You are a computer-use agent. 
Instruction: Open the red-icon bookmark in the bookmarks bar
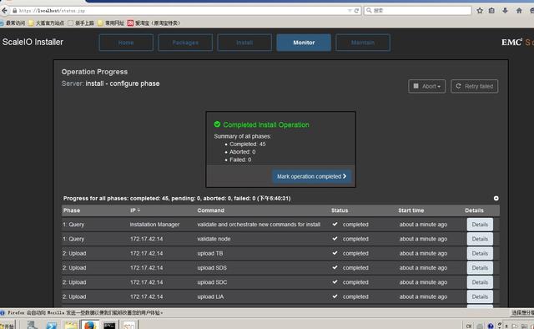154,23
